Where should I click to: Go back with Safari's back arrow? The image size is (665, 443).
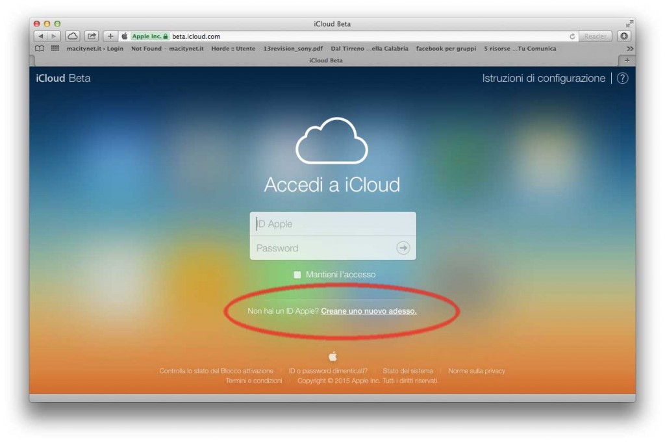(41, 36)
